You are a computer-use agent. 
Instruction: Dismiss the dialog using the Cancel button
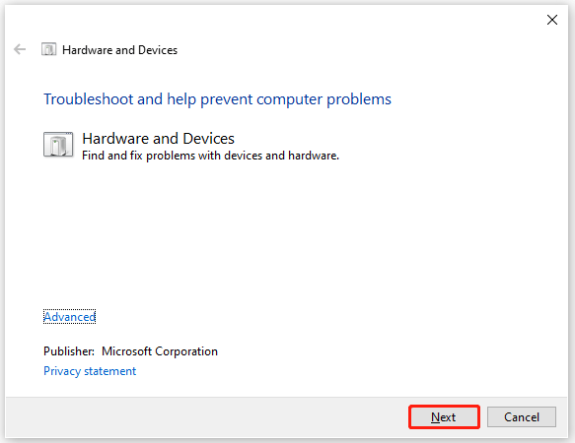(522, 417)
